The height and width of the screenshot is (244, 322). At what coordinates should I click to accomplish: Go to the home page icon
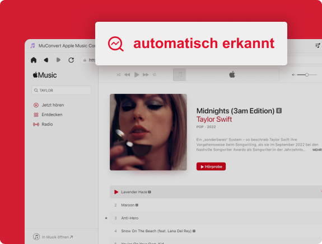click(34, 60)
